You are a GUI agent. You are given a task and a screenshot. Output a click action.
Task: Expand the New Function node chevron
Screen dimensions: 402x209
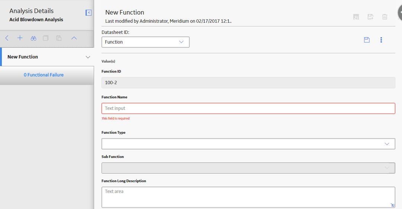(88, 57)
